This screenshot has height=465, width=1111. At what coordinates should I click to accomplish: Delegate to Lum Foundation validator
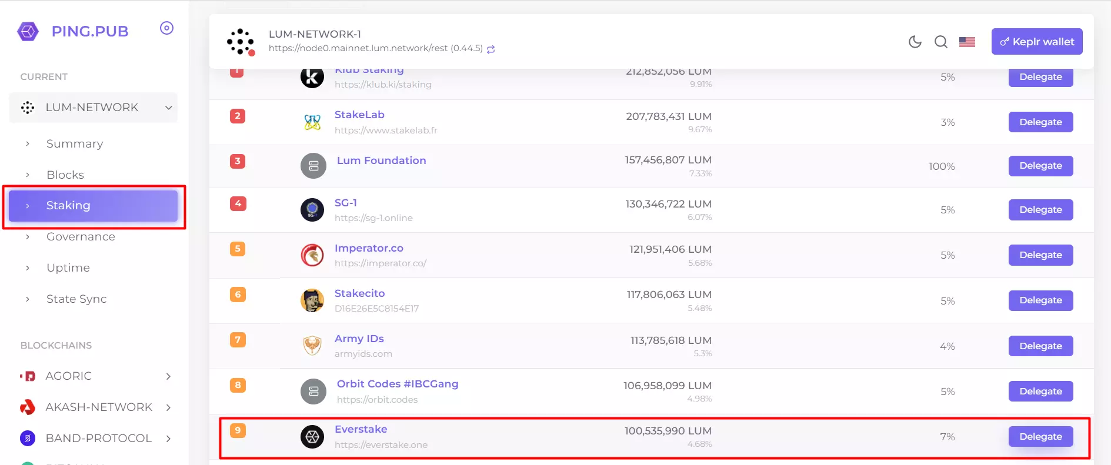(x=1040, y=166)
